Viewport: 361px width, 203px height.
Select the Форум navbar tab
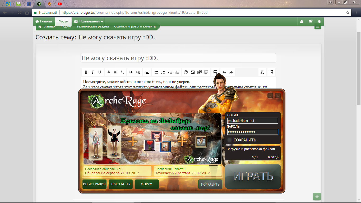63,21
